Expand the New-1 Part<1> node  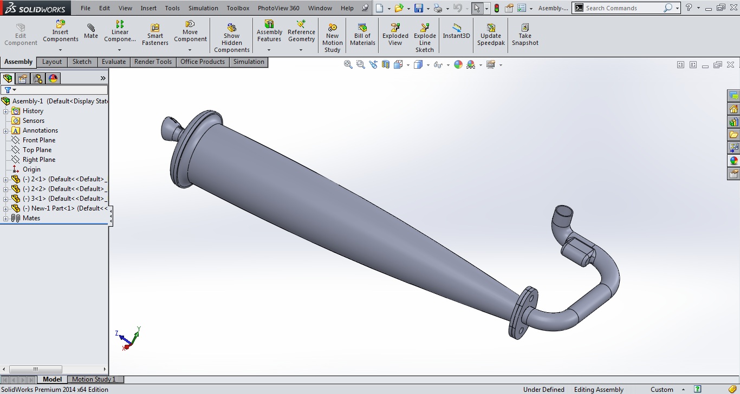pos(5,208)
